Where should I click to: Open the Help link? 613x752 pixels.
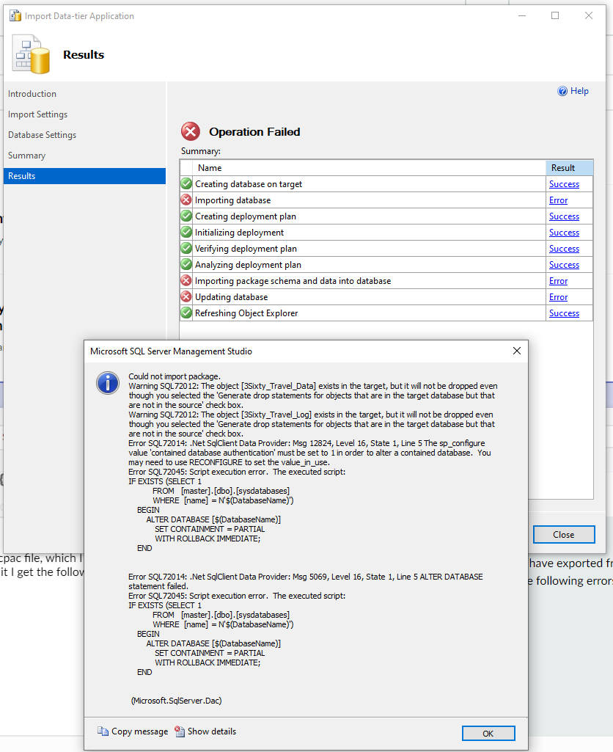coord(579,91)
